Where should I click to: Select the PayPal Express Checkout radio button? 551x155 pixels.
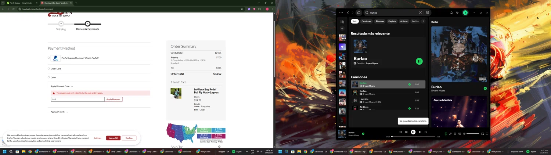(48, 58)
